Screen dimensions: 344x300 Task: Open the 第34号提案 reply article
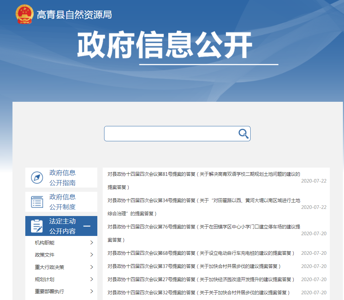204,201
